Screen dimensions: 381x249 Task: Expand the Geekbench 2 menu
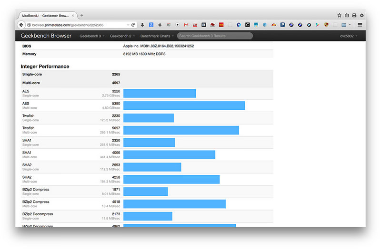pos(122,36)
